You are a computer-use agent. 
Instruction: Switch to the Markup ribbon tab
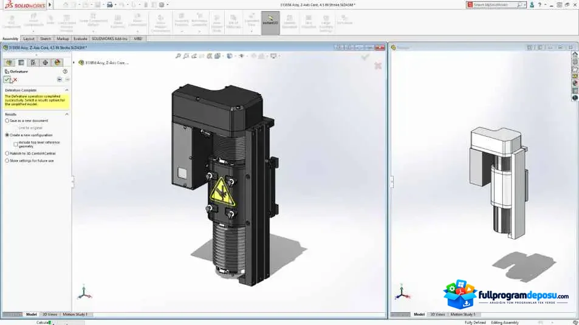63,39
